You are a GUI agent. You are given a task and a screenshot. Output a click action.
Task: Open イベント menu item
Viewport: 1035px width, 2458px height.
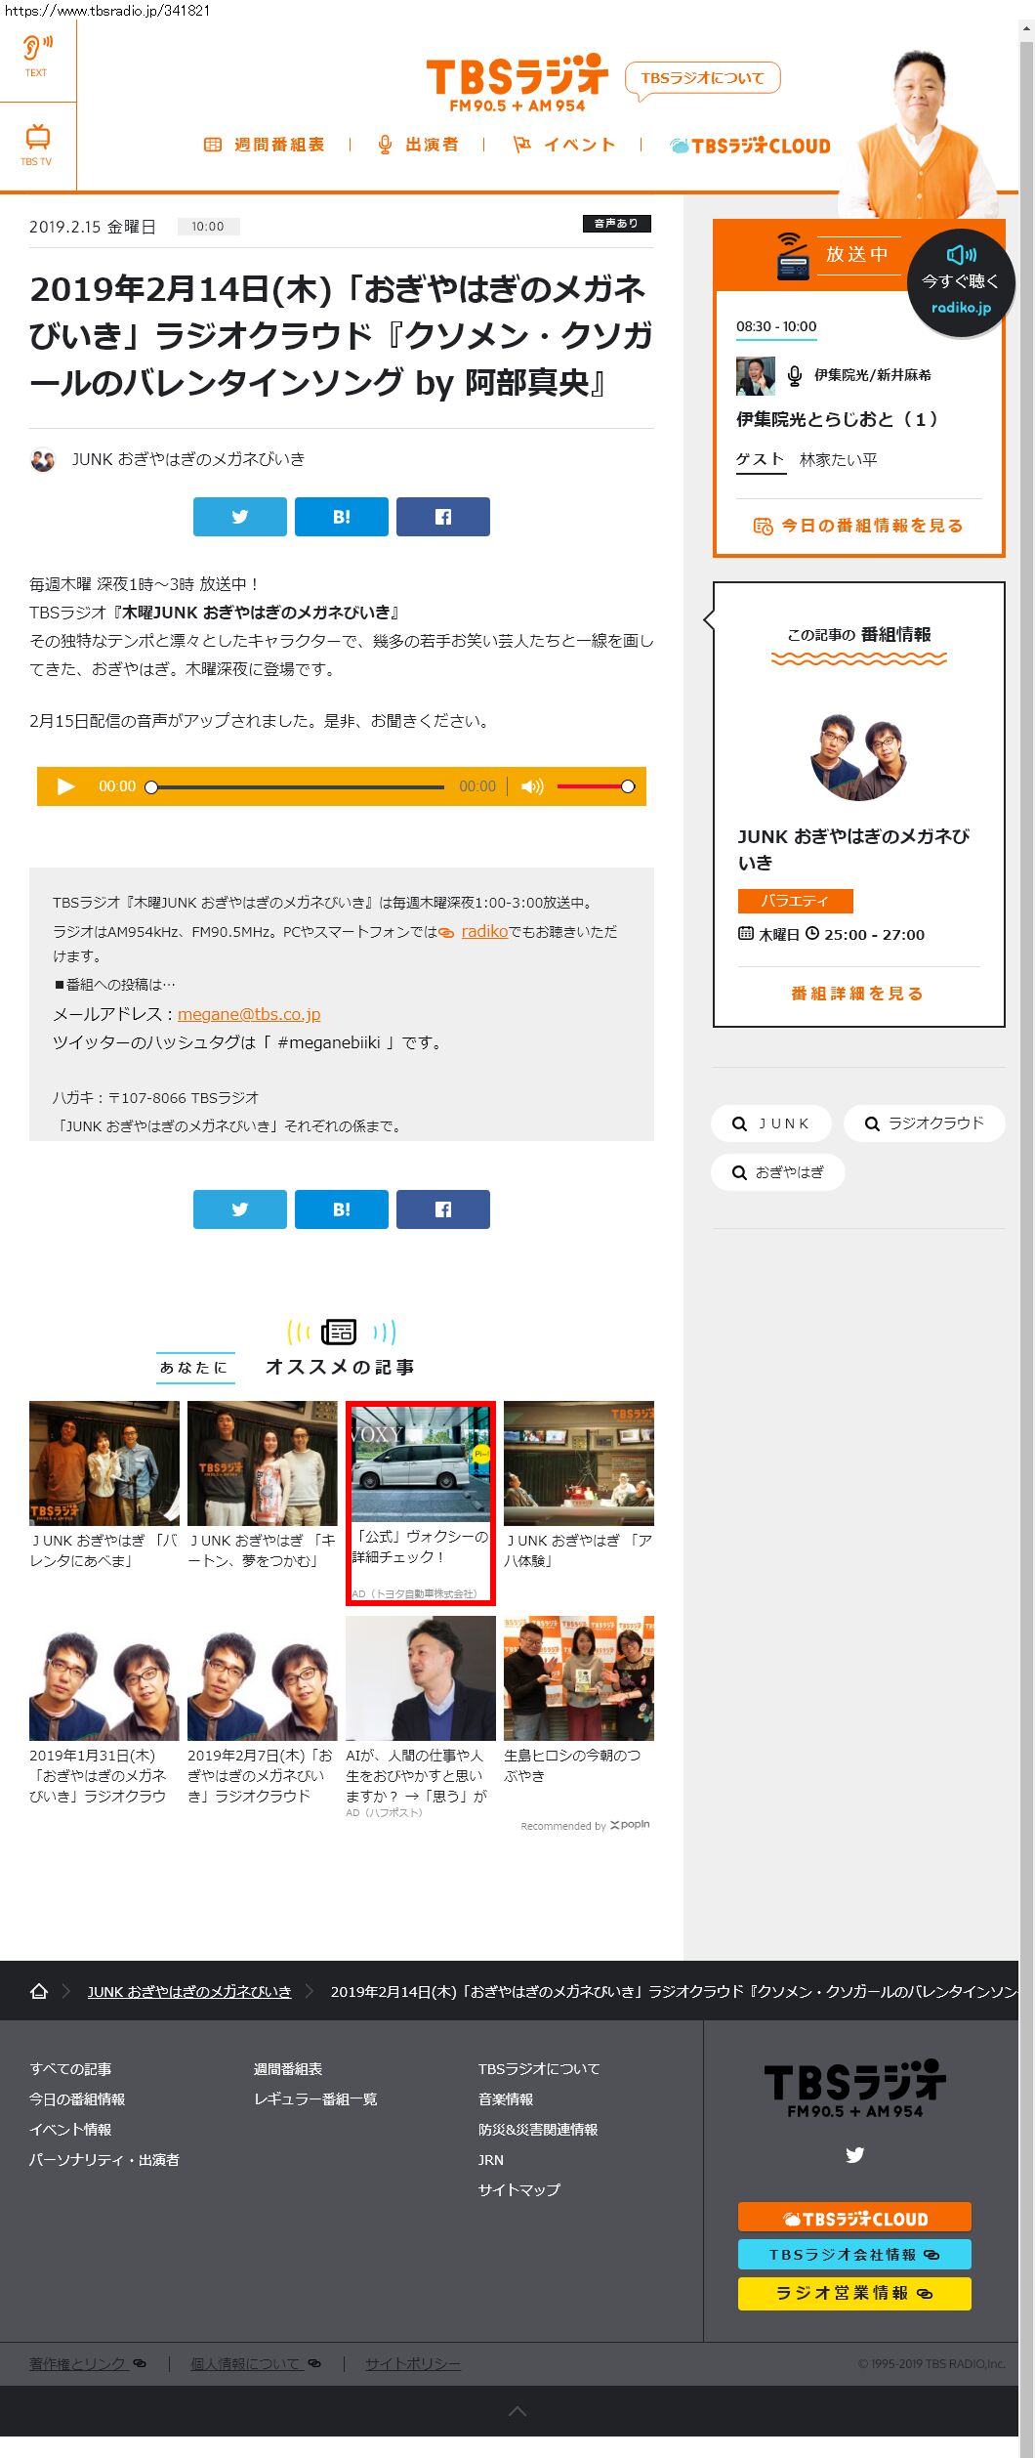pyautogui.click(x=564, y=145)
